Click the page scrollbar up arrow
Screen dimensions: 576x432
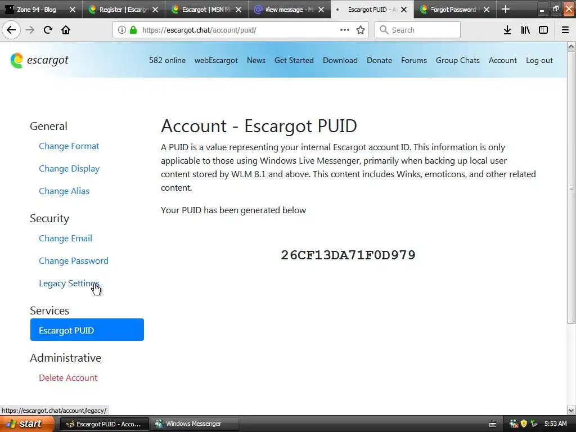[571, 46]
